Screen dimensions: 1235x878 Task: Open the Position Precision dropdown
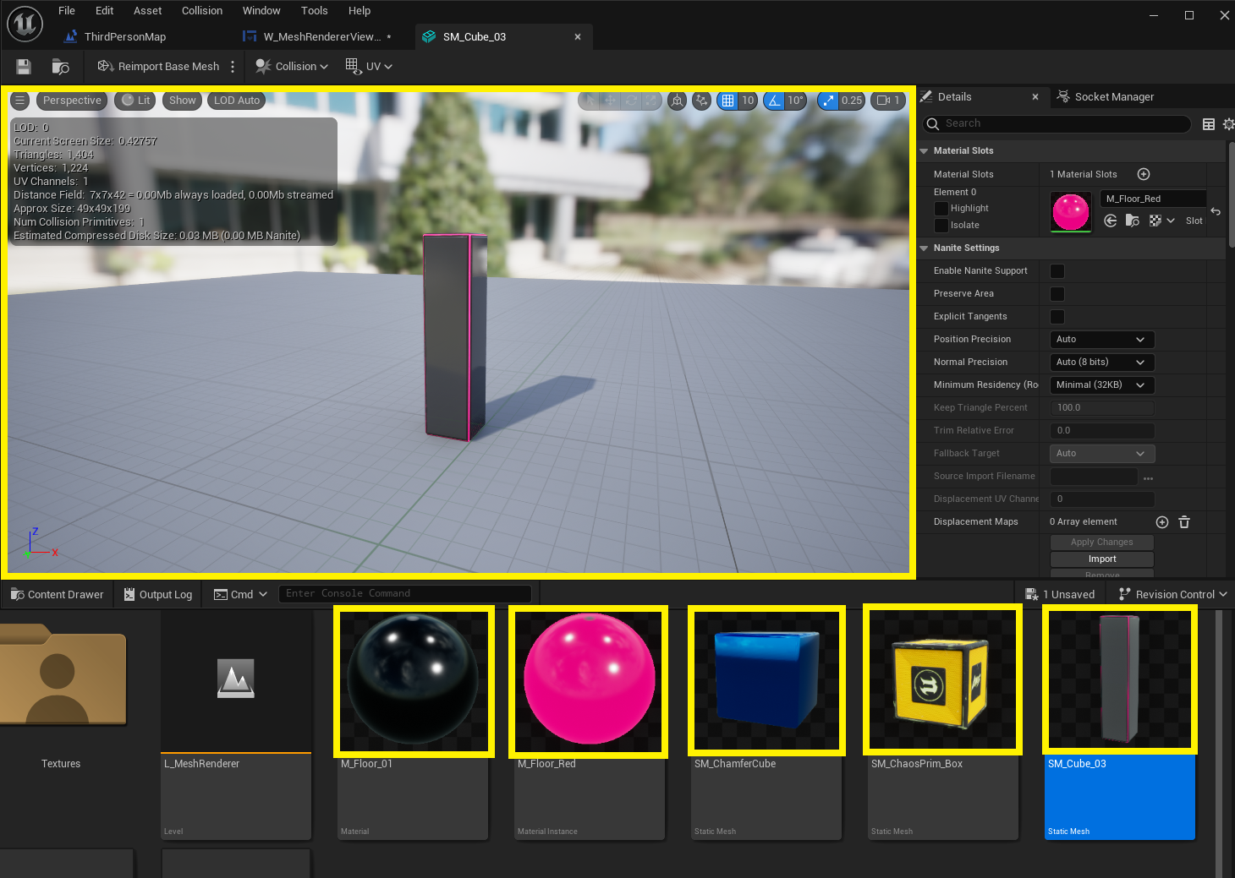(x=1101, y=340)
